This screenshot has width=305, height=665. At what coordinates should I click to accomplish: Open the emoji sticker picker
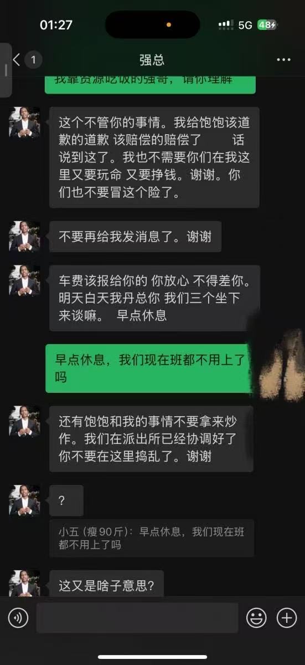[x=256, y=618]
